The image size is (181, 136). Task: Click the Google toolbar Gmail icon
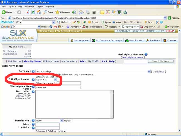[55, 27]
